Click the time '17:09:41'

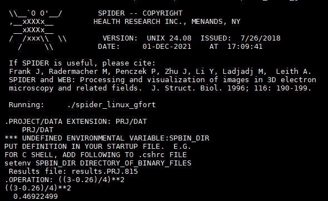click(244, 47)
